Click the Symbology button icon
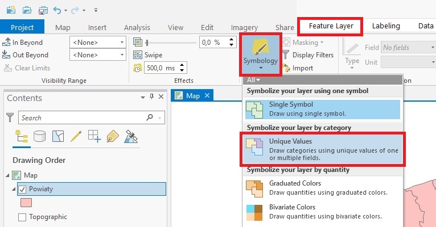Screen dimensions: 436x227 pos(260,46)
